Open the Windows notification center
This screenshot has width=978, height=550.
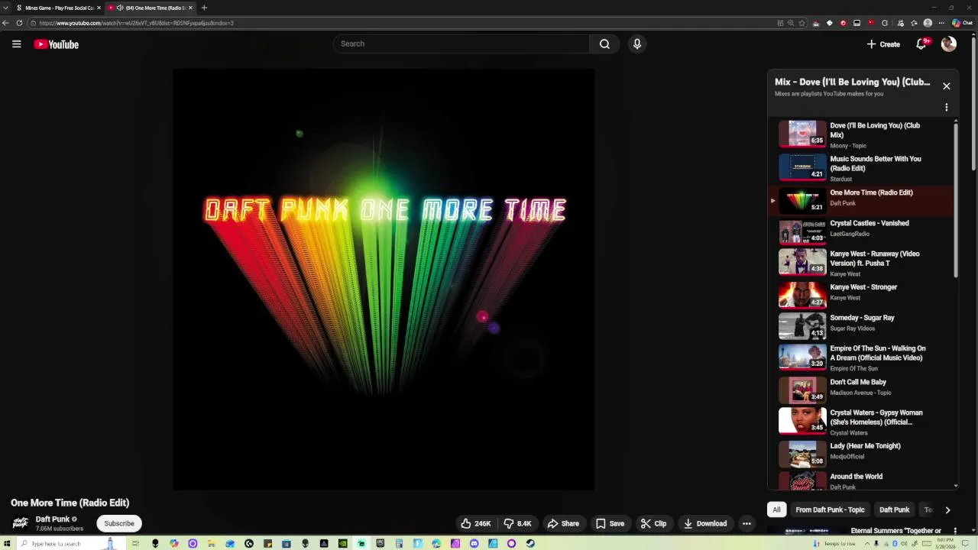click(x=965, y=543)
